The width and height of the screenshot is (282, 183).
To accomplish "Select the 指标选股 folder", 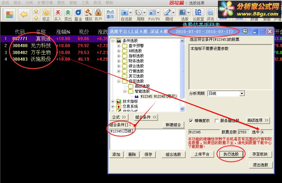I will click(x=136, y=56).
